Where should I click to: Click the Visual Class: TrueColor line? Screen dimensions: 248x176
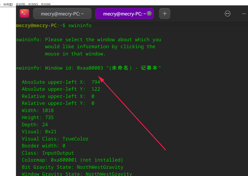tap(55, 139)
